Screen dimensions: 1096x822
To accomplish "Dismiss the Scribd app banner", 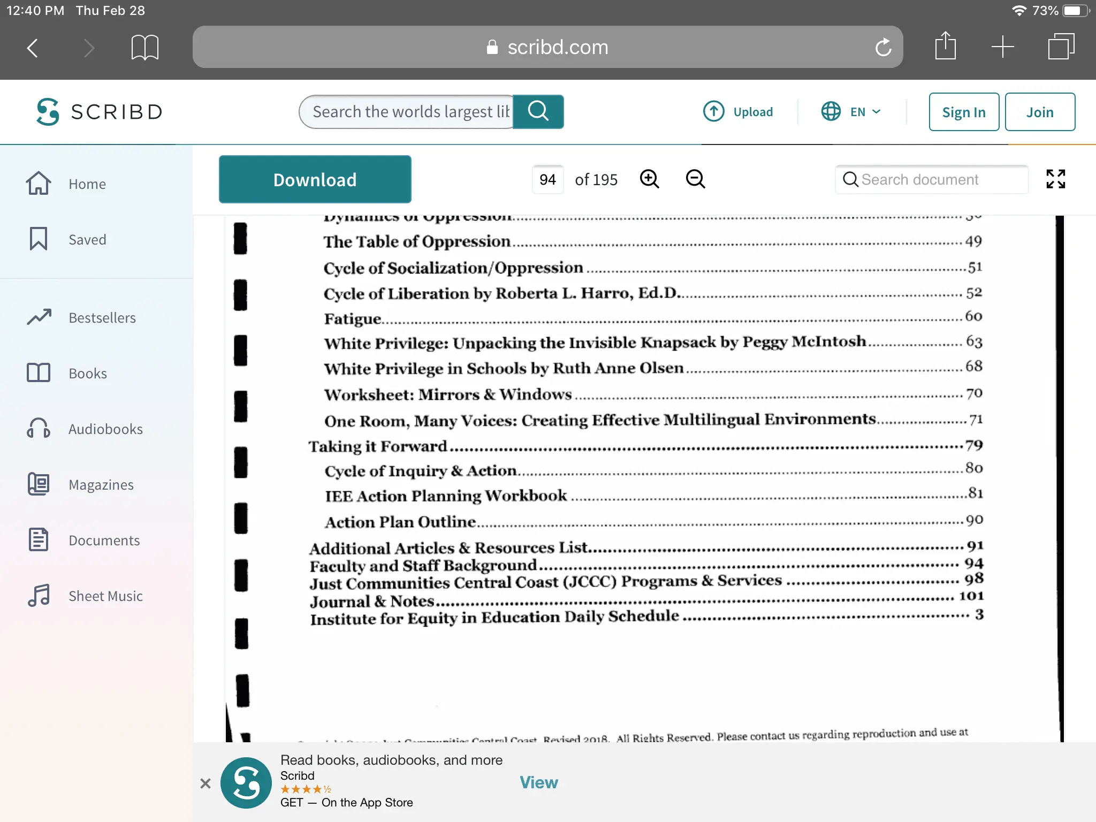I will 205,783.
